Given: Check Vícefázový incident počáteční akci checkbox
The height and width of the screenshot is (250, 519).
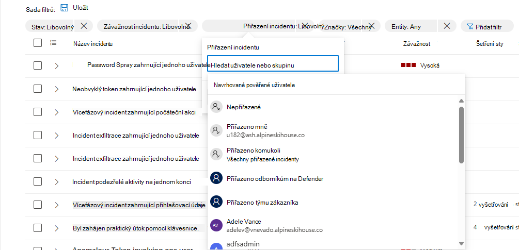Looking at the screenshot, I should 38,112.
